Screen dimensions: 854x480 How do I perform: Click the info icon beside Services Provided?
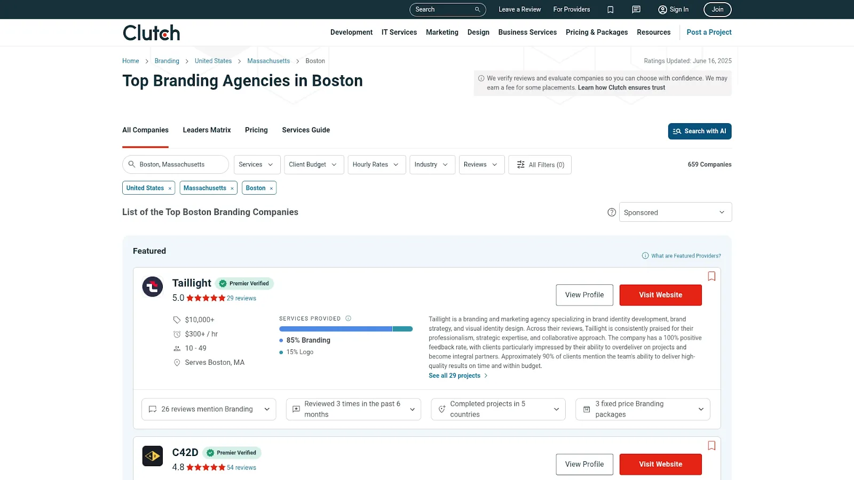pyautogui.click(x=348, y=318)
